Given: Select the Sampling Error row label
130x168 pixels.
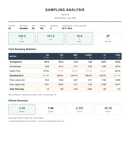Looking at the screenshot, I should click(17, 75).
